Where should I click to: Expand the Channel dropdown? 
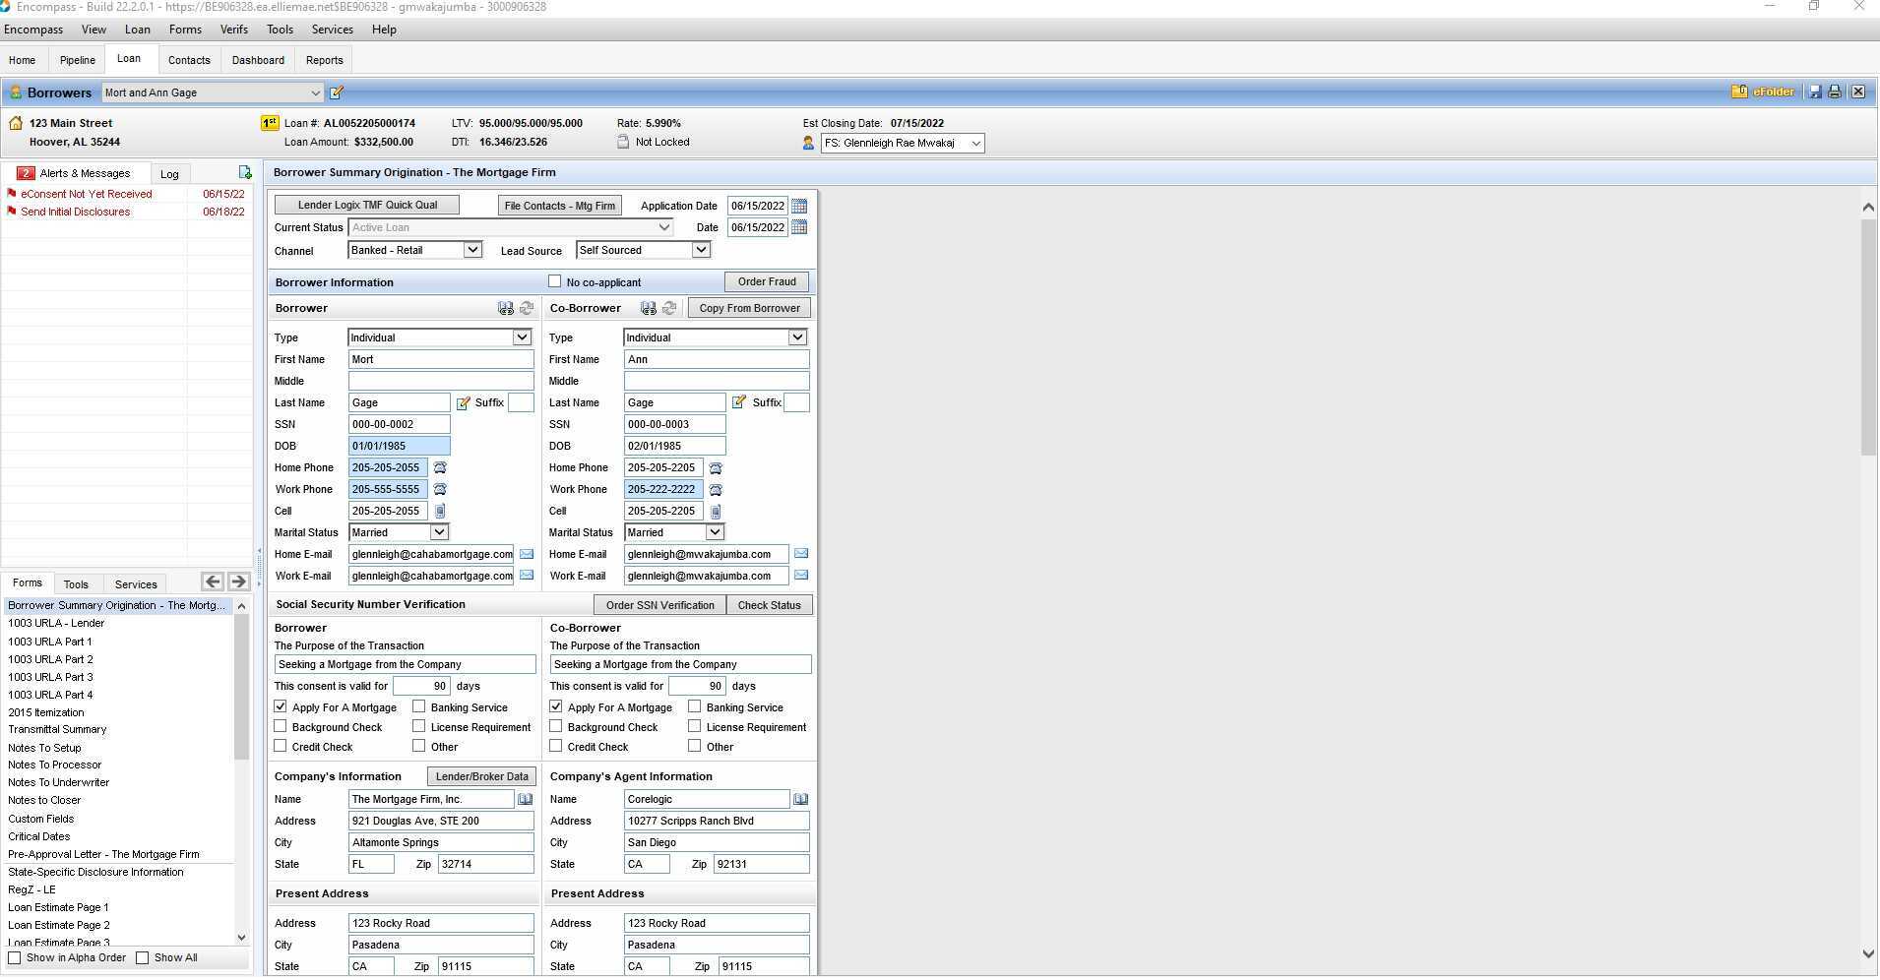click(x=471, y=250)
